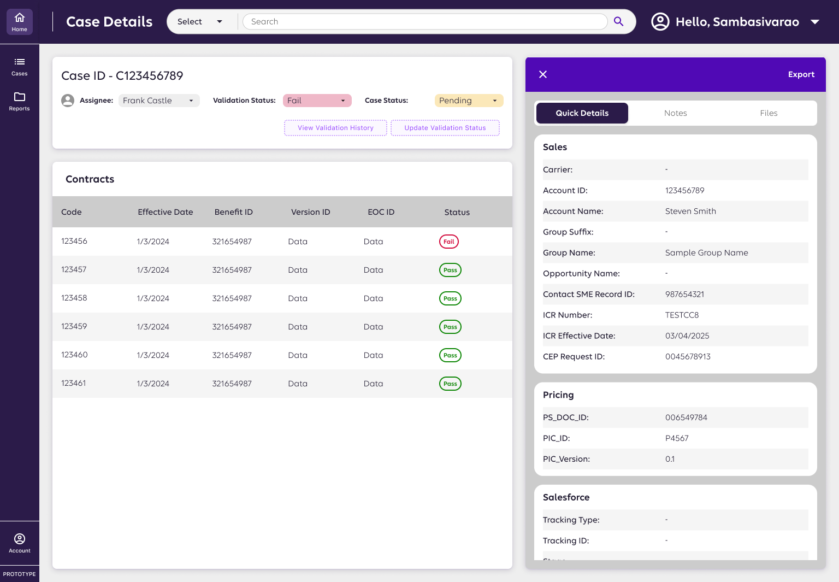Click View Validation History
Viewport: 839px width, 582px height.
click(x=335, y=127)
